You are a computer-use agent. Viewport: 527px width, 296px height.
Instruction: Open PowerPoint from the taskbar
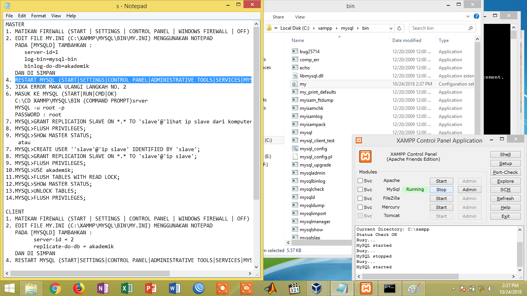coord(151,288)
